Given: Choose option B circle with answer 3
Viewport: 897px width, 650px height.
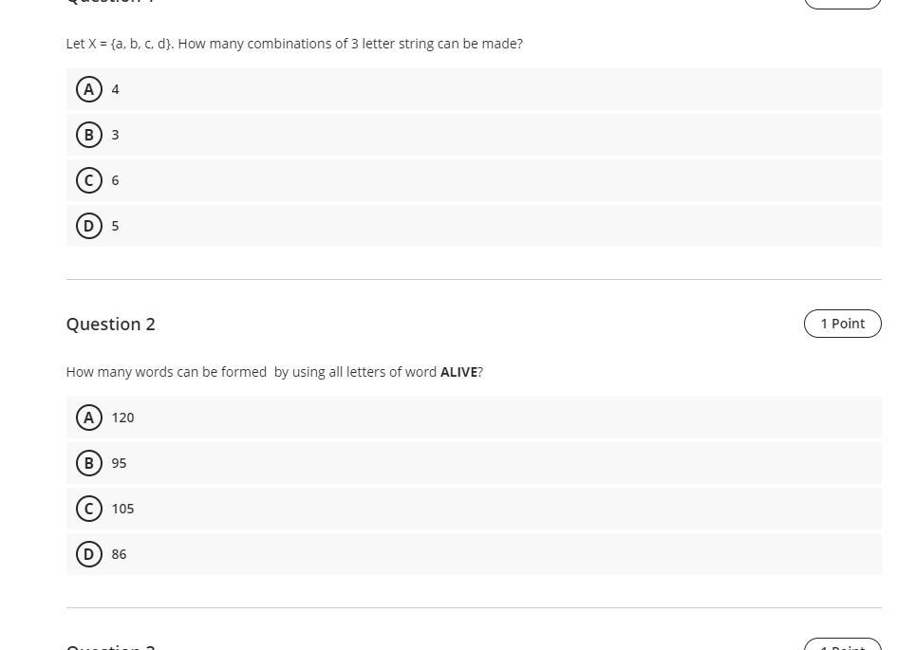Looking at the screenshot, I should [88, 135].
